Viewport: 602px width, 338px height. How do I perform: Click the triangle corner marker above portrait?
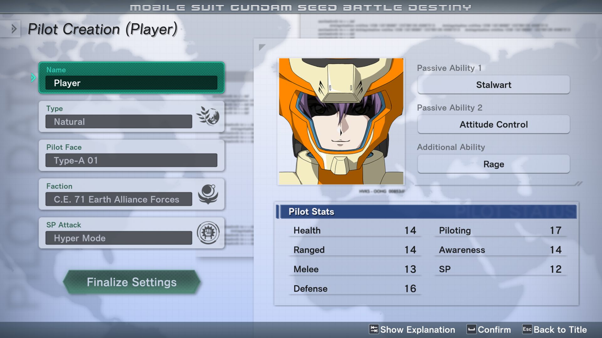pos(262,47)
